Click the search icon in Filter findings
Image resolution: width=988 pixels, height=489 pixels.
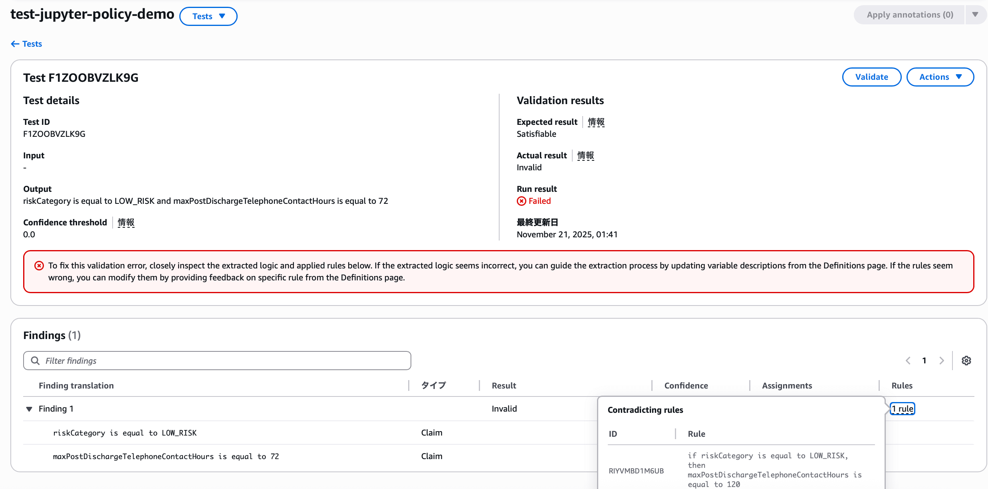pos(35,361)
